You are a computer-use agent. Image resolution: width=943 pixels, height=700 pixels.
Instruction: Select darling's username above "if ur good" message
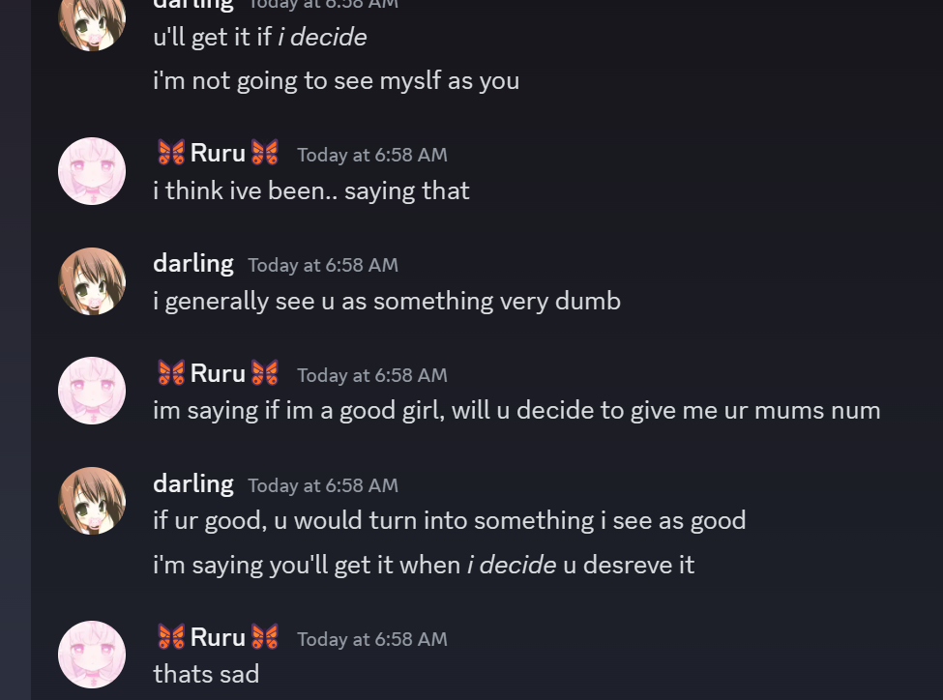click(193, 483)
